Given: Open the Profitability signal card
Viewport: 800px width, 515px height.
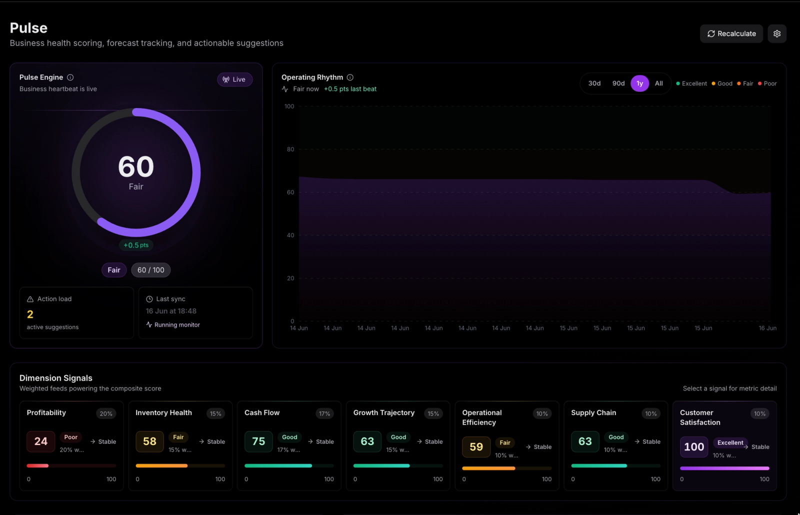Looking at the screenshot, I should 71,445.
